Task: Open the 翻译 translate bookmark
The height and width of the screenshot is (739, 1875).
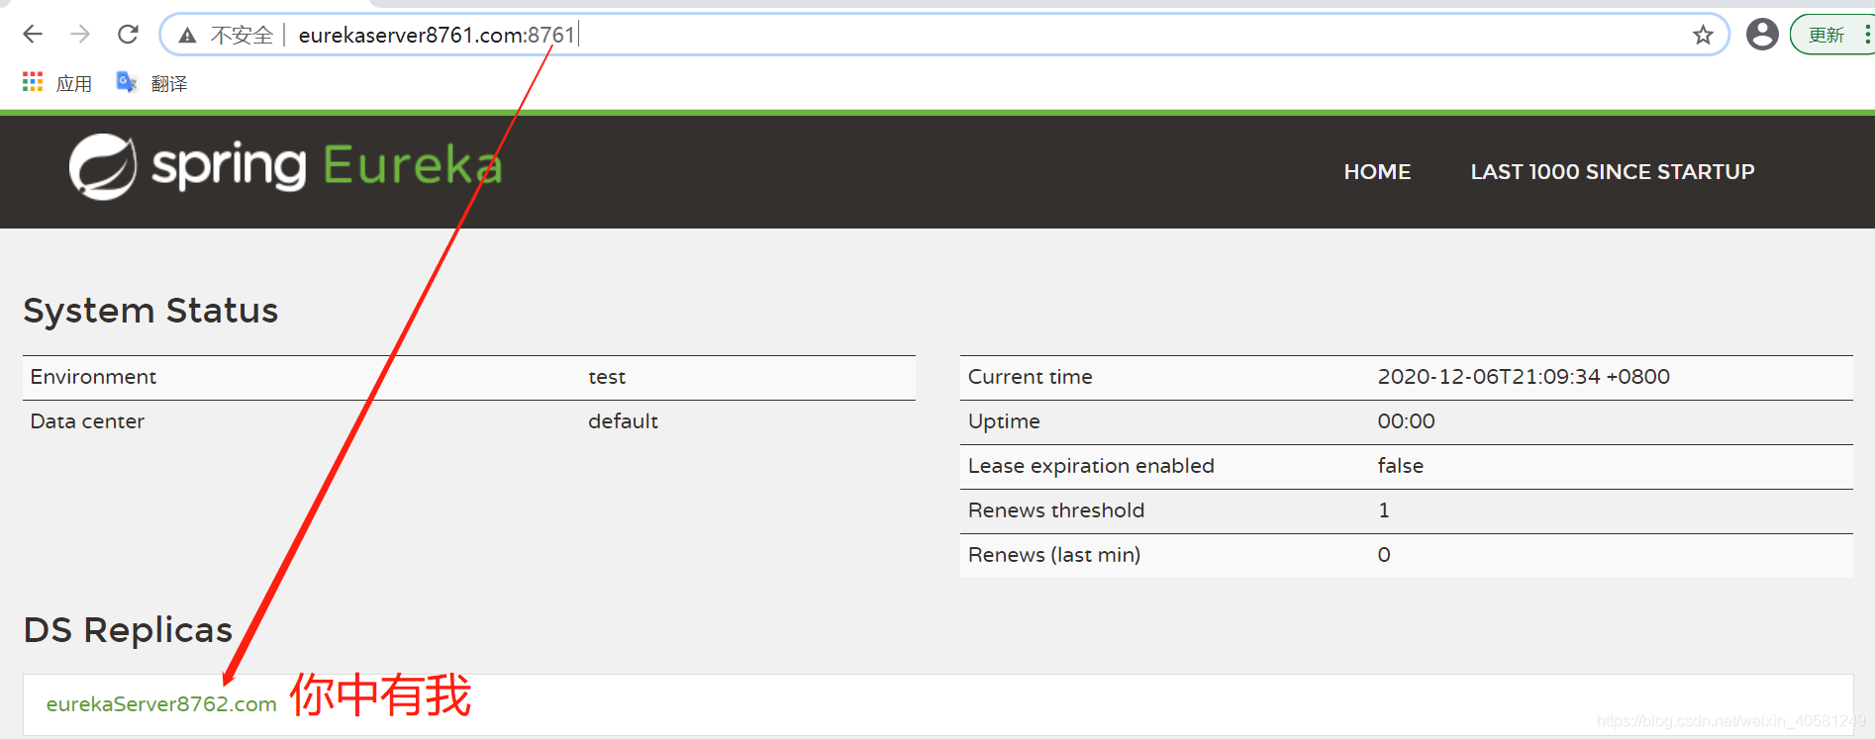Action: (151, 83)
